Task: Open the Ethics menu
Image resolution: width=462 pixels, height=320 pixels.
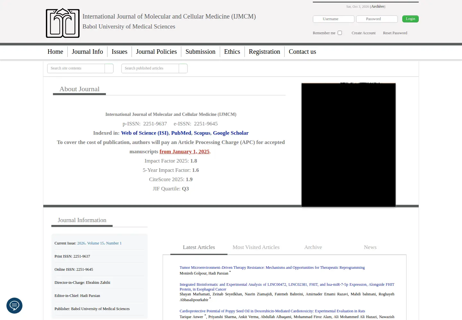Action: (x=232, y=52)
